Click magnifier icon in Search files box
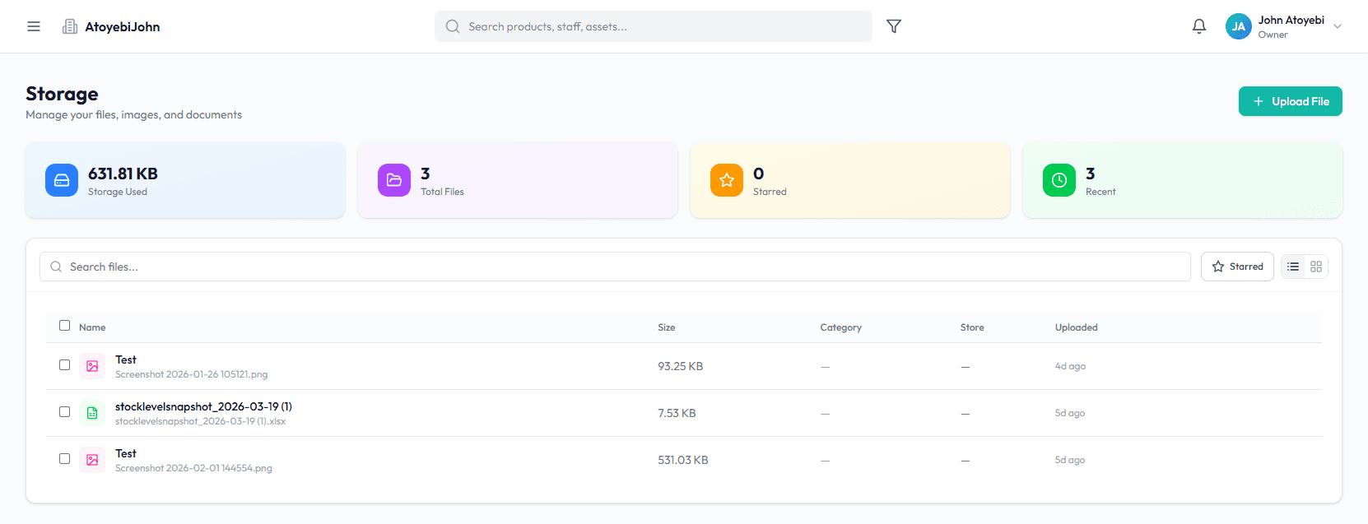The height and width of the screenshot is (524, 1368). pos(56,267)
